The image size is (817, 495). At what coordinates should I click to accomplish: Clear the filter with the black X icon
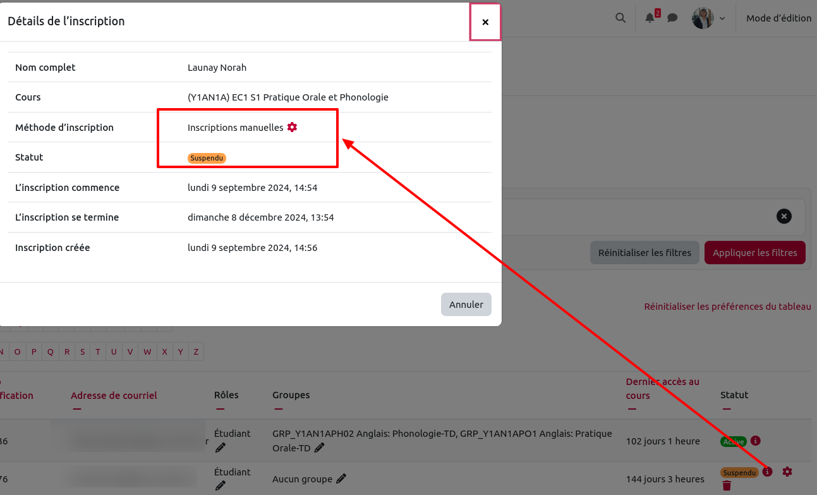tap(784, 216)
